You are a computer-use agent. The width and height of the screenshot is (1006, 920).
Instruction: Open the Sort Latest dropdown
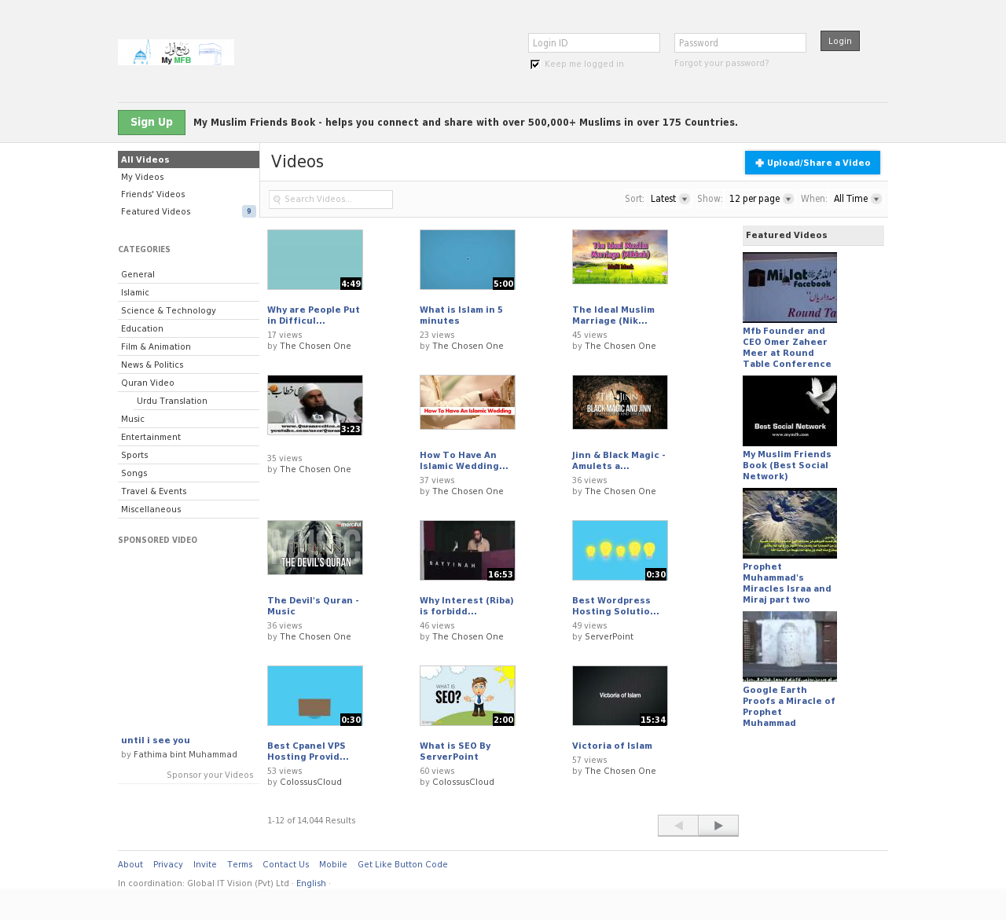(x=670, y=199)
